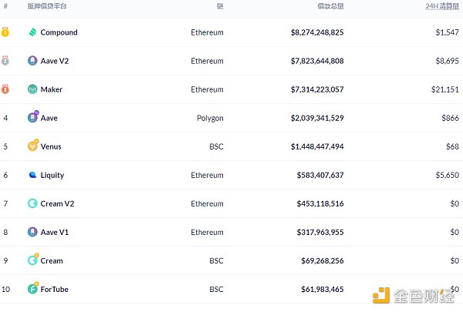Open the Compound platform link
The width and height of the screenshot is (463, 312).
point(59,32)
